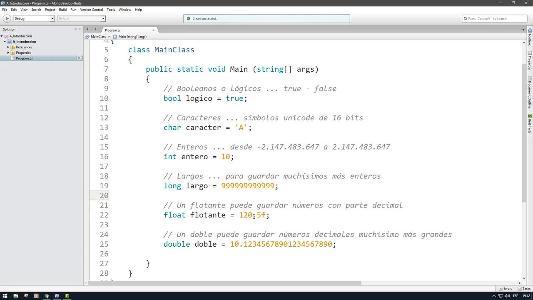Open the Version Control menu
Viewport: 533px width, 300px height.
[x=91, y=10]
